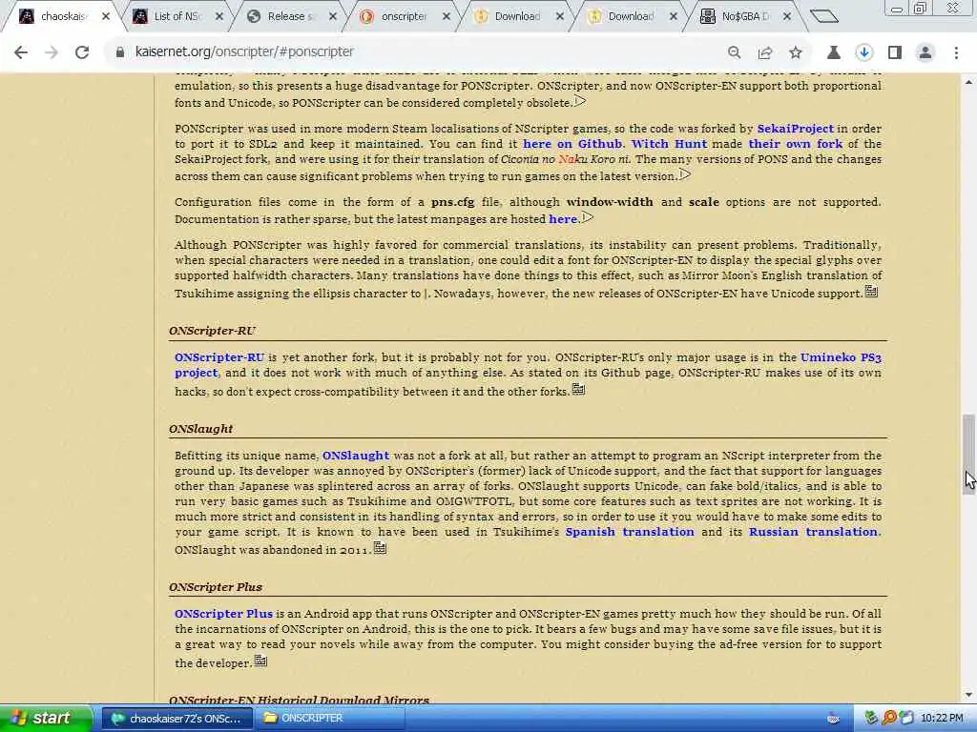The width and height of the screenshot is (977, 732).
Task: Click the taskbar clock showing 10:22 PM
Action: coord(941,719)
